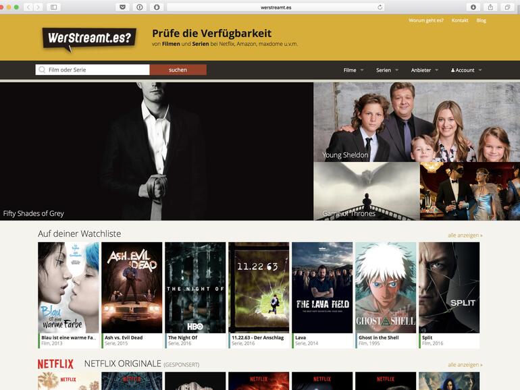Image resolution: width=520 pixels, height=390 pixels.
Task: Open the Game of Thrones banner
Action: coord(367,191)
